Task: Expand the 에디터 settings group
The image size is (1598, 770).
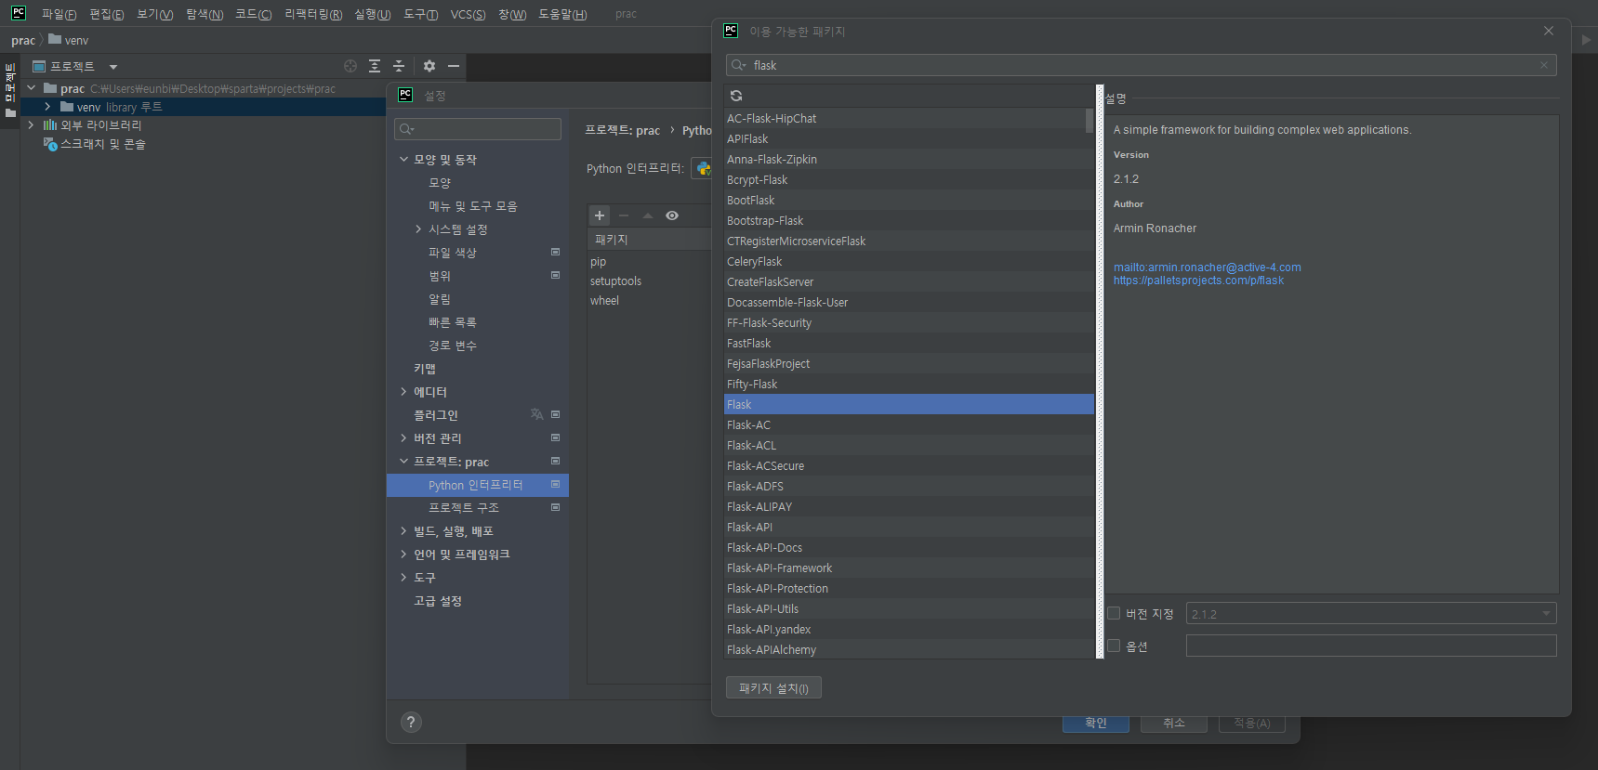Action: pos(403,392)
